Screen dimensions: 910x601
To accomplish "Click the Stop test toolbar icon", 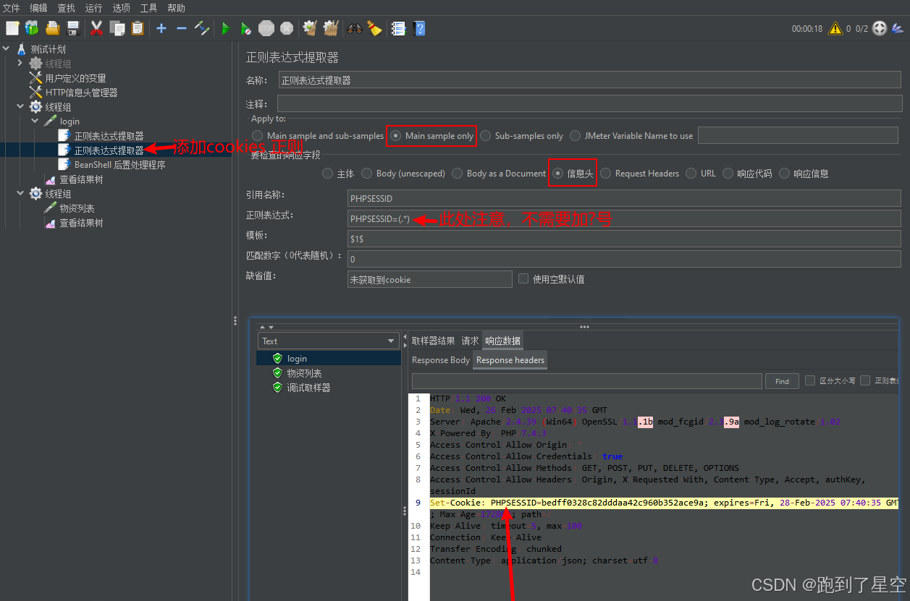I will (266, 28).
